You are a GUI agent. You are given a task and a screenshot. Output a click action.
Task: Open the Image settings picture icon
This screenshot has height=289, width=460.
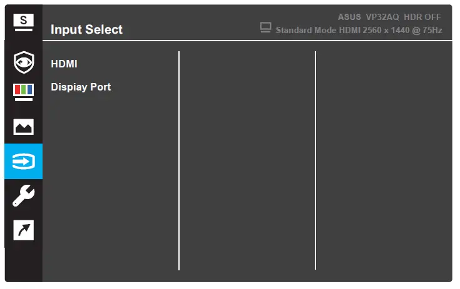click(23, 127)
